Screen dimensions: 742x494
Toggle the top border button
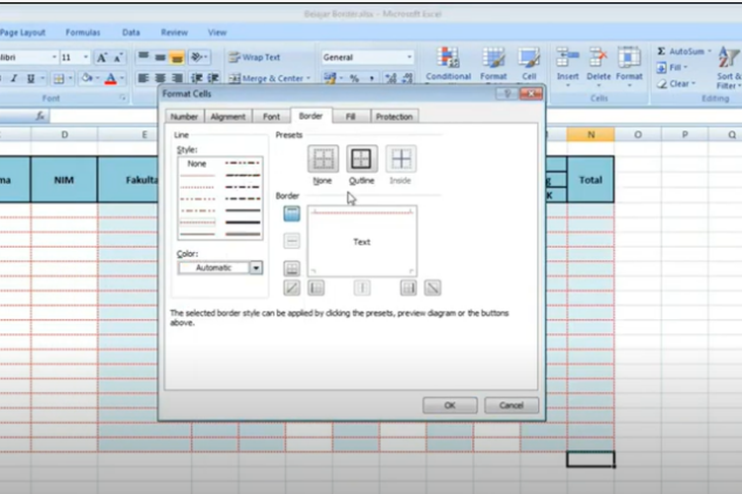point(292,213)
